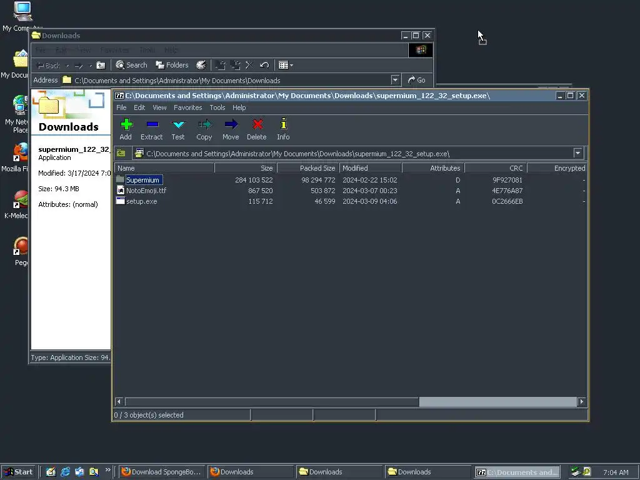Click the 7-Zip archive path field
Image resolution: width=640 pixels, height=480 pixels.
353,154
